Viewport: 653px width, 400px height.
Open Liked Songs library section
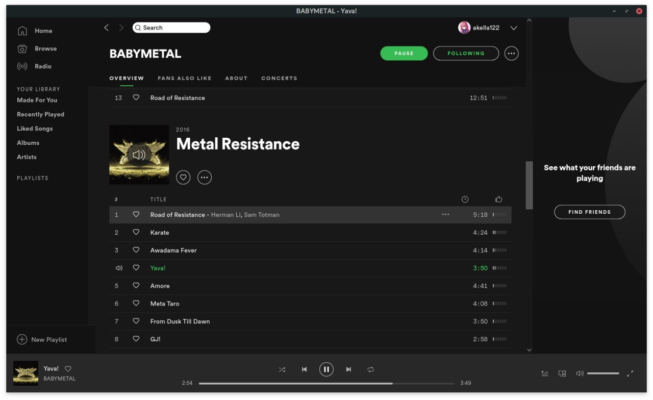[35, 129]
